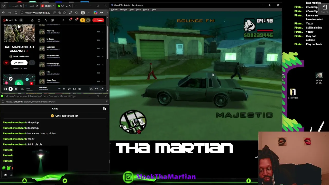Open Edge tab actions menu chevron

click(x=3, y=6)
